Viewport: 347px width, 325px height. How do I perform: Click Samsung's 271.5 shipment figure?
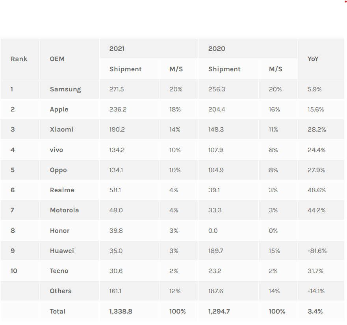click(x=117, y=89)
